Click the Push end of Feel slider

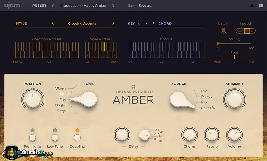[218, 62]
